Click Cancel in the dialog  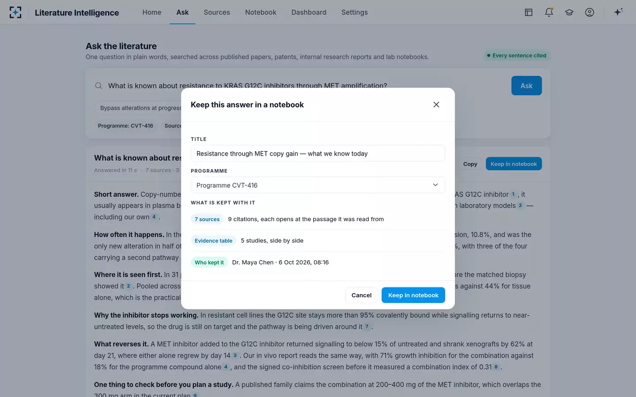[361, 295]
